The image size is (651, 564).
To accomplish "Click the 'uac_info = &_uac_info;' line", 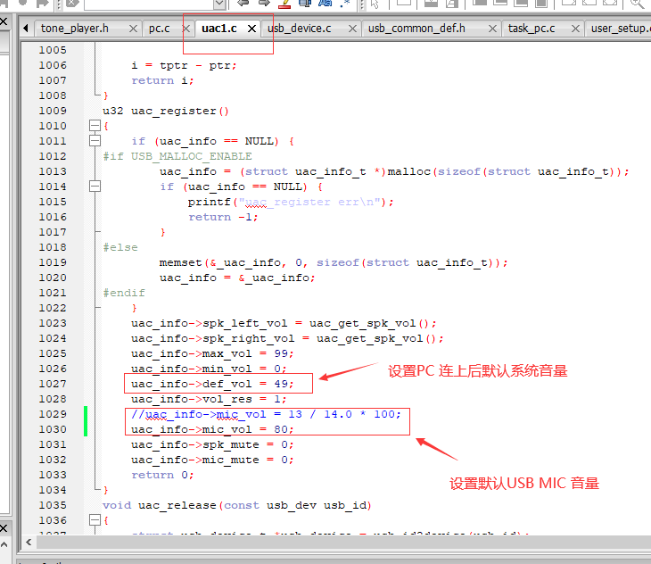I will point(237,278).
